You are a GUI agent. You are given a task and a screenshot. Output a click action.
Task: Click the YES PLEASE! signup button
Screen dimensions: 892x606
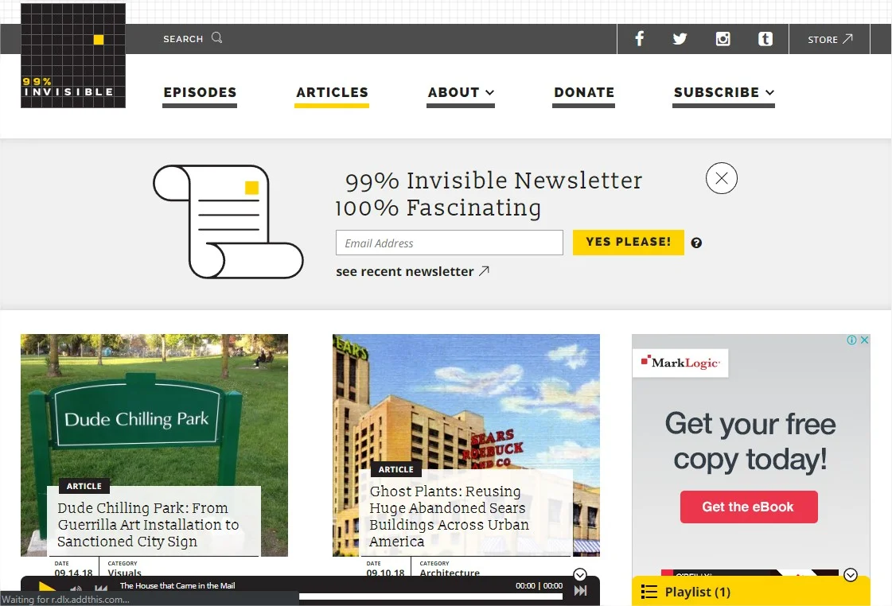[x=628, y=243]
